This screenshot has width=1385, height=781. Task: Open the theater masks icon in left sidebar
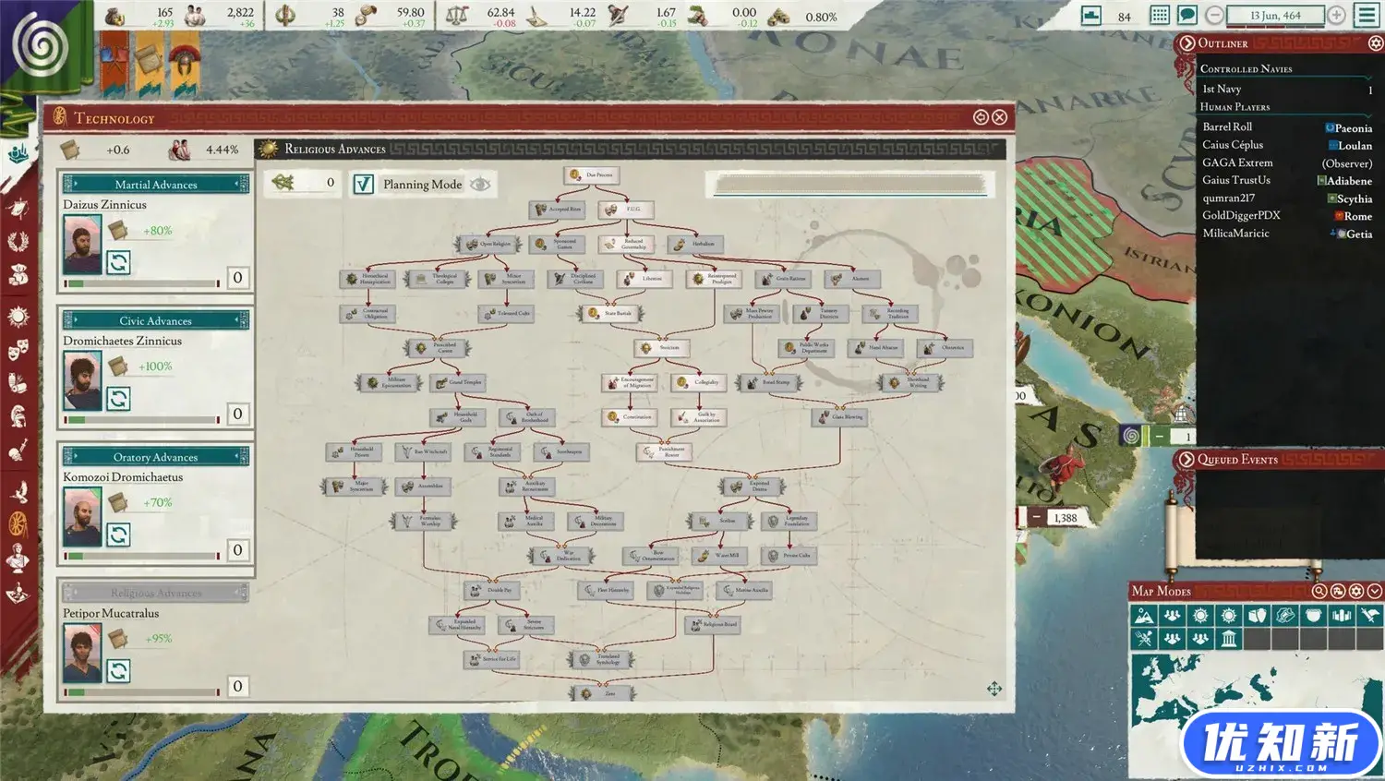[x=18, y=350]
